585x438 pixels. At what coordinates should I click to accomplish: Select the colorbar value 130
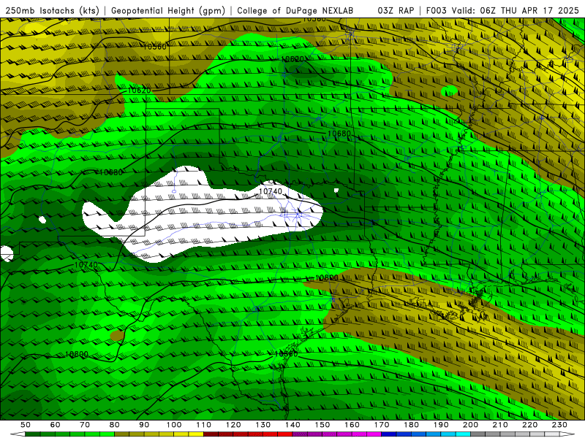(263, 425)
